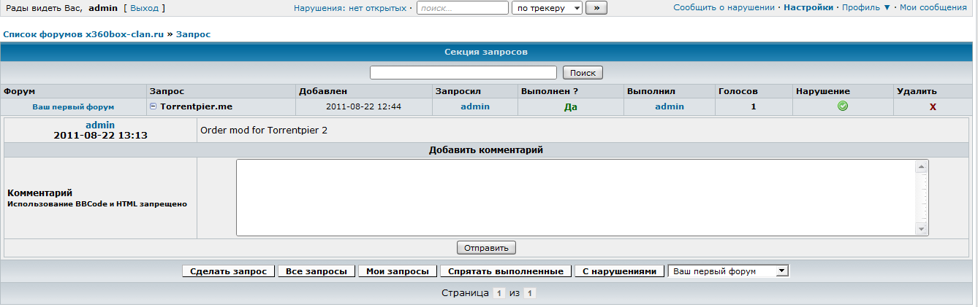The image size is (978, 307).
Task: Open the "Ваш первый форум" dropdown
Action: click(729, 271)
